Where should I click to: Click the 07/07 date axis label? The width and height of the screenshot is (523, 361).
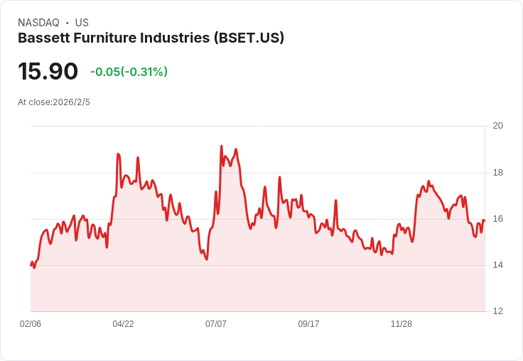[x=216, y=323]
